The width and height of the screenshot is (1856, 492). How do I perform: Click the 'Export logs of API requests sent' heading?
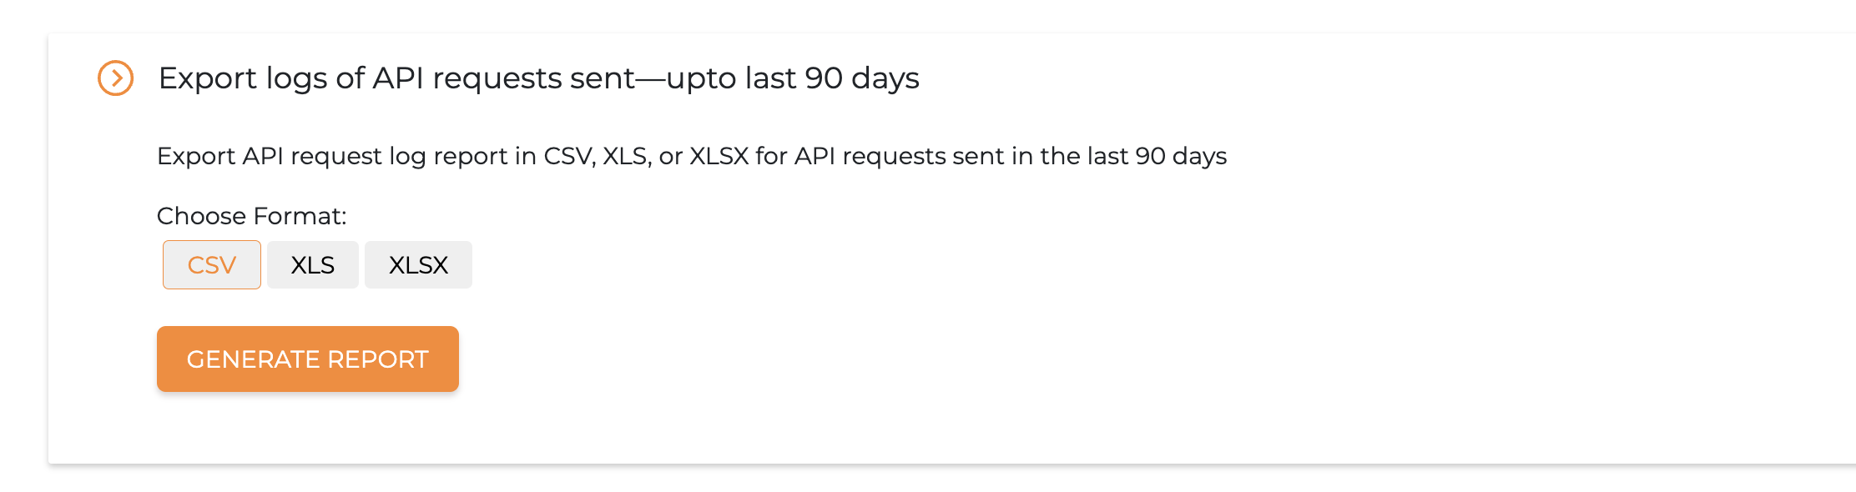coord(538,78)
